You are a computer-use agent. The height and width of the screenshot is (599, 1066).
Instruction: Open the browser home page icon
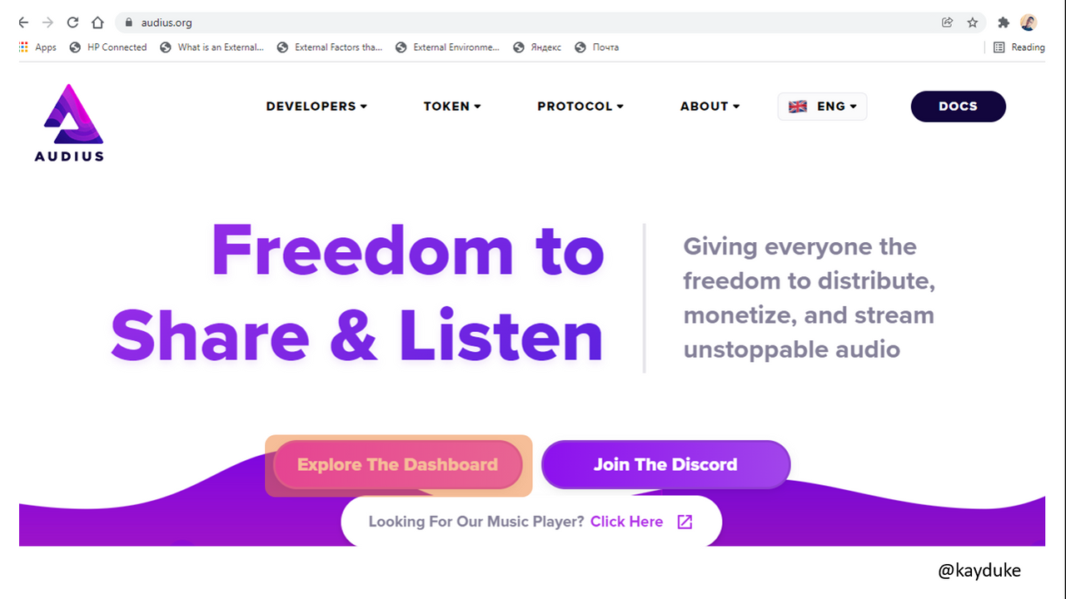(x=97, y=22)
